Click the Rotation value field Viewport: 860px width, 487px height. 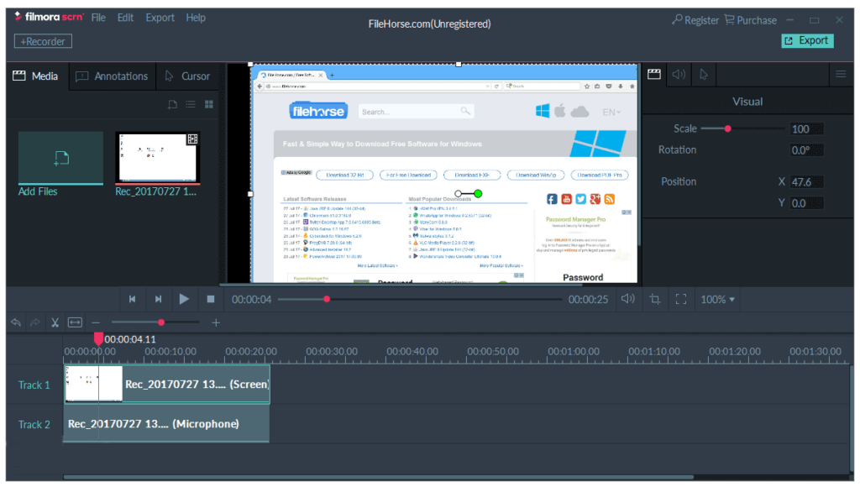pyautogui.click(x=806, y=150)
